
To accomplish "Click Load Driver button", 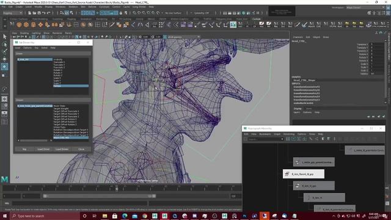I will pos(43,149).
